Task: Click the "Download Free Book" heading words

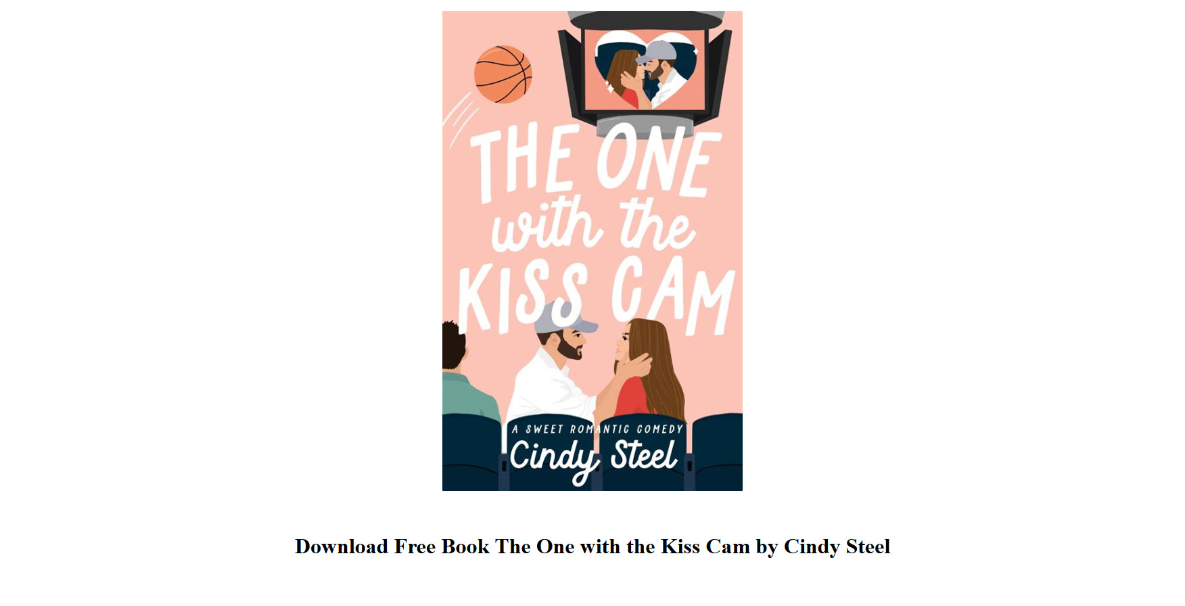Action: 392,546
